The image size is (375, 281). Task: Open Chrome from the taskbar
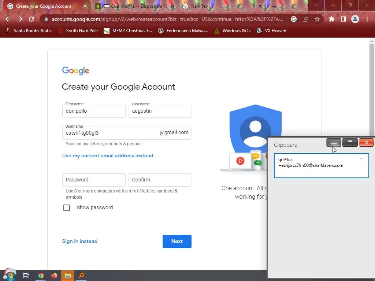pyautogui.click(x=41, y=276)
